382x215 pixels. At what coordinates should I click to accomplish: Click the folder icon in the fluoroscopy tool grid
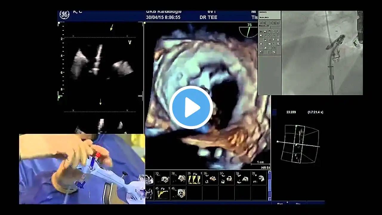point(269,44)
